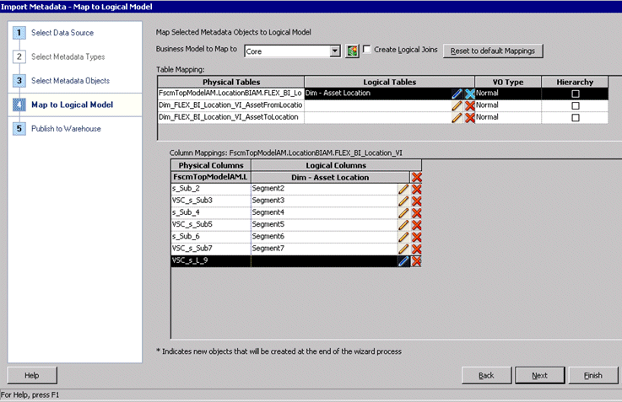Edit pencil for VSC_s_L_9 column row
This screenshot has width=622, height=402.
(403, 261)
